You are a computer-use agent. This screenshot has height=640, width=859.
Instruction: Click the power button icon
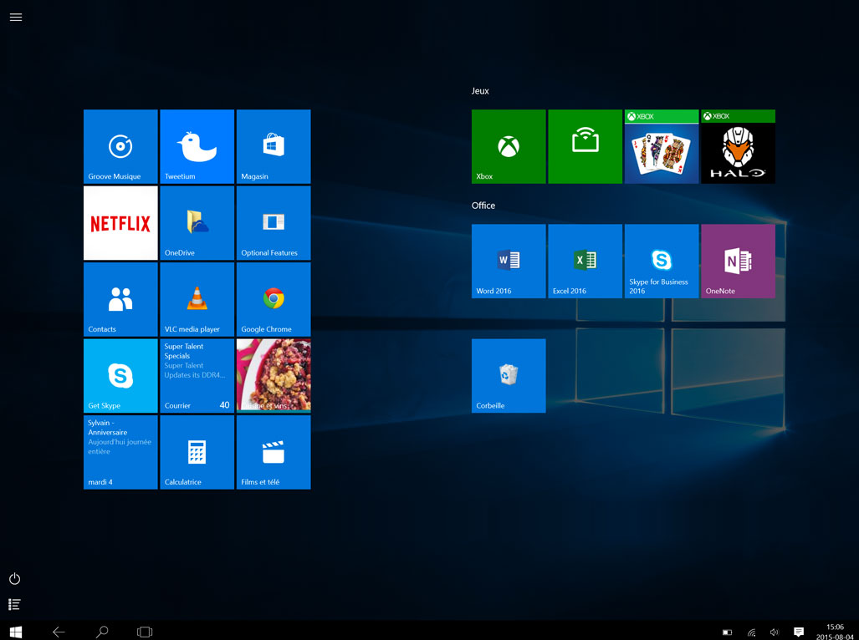(15, 579)
